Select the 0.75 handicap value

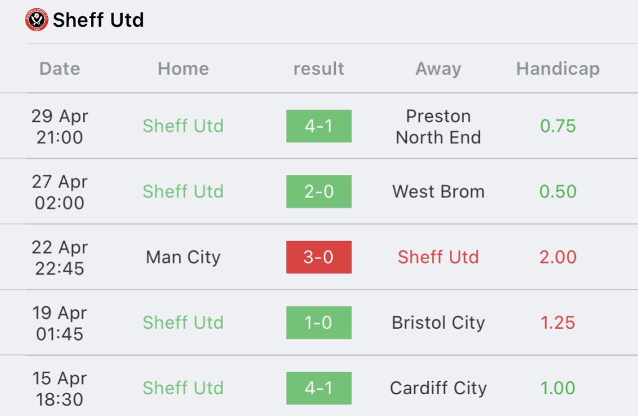point(558,126)
